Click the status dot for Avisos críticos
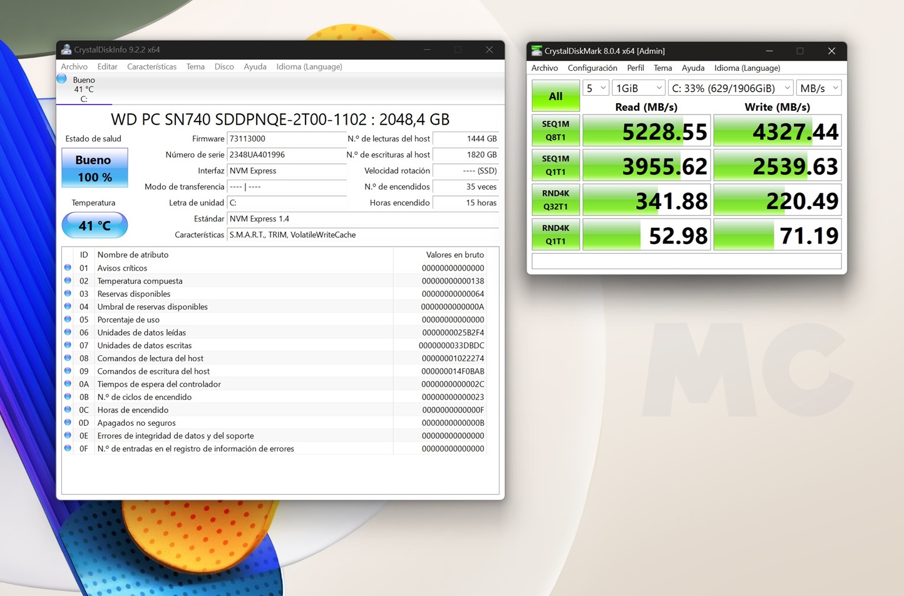 [68, 268]
